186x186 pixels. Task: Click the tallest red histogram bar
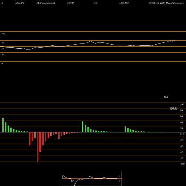(38, 147)
